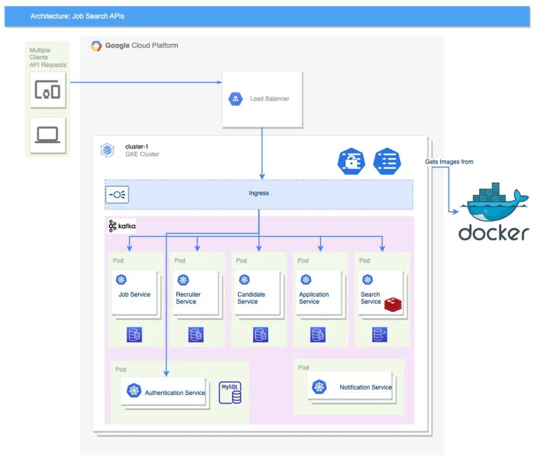Click the Authentication Service box
Screen dimensions: 534x462
[x=166, y=393]
